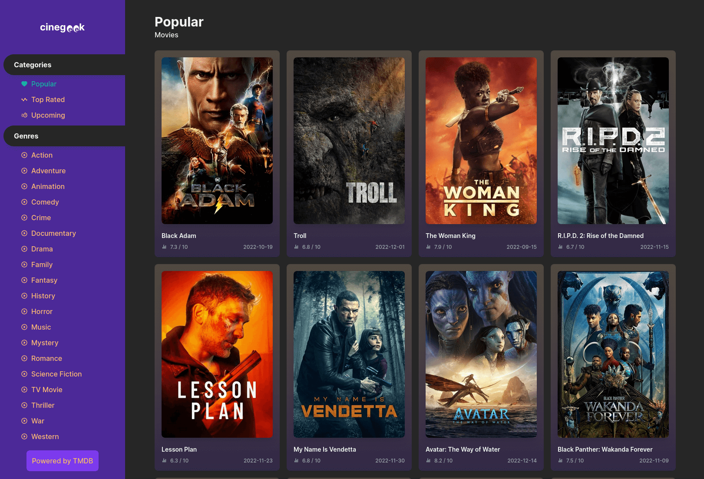This screenshot has width=704, height=479.
Task: Open the Troll movie poster
Action: (349, 141)
